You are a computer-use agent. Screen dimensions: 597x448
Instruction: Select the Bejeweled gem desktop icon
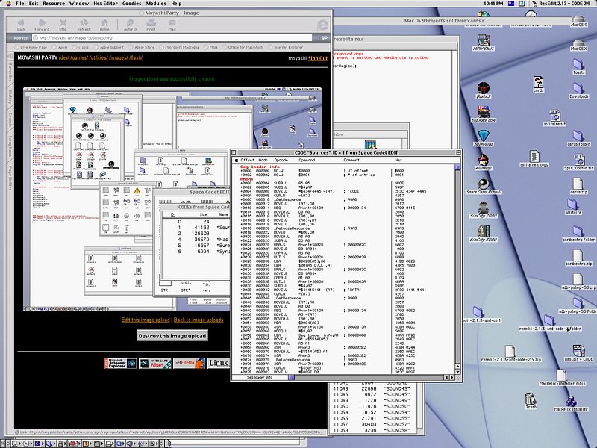click(x=483, y=136)
